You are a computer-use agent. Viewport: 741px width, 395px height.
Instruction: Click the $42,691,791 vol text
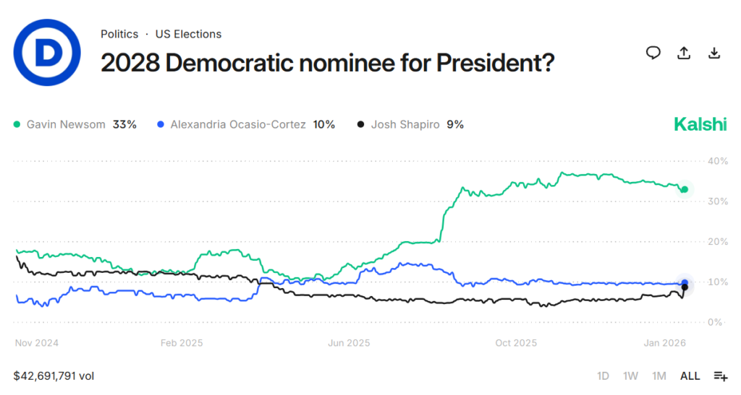pos(54,376)
